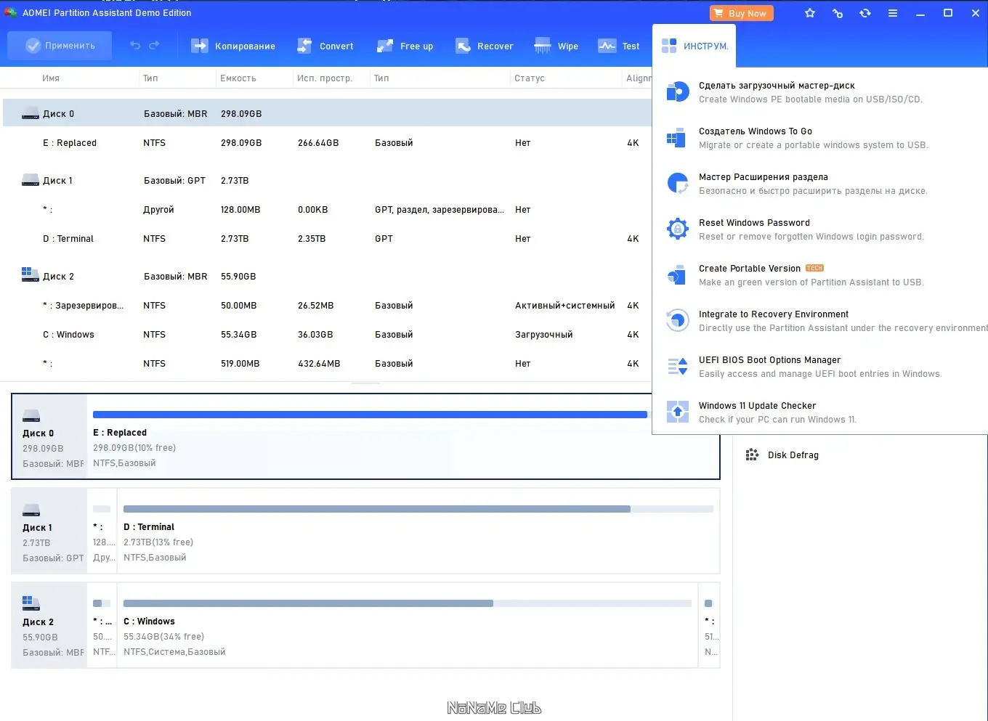
Task: Sort by the Емкость column header
Action: (x=238, y=78)
